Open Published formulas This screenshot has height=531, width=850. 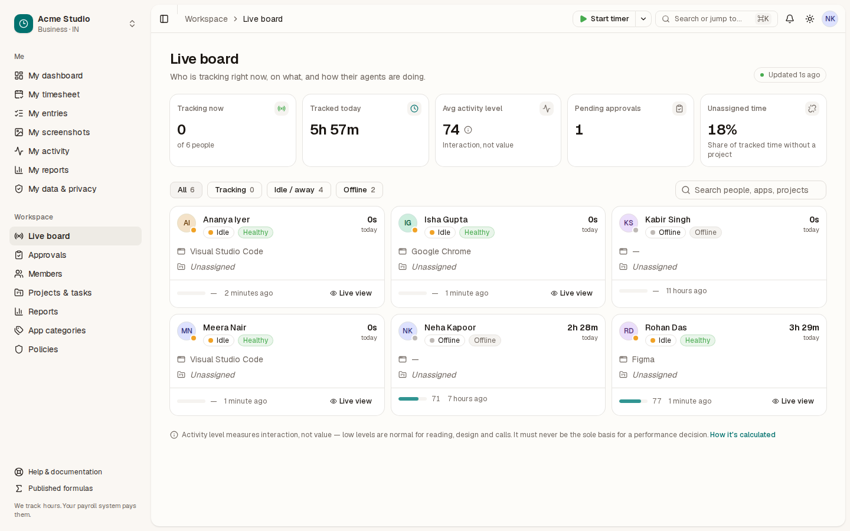tap(76, 489)
